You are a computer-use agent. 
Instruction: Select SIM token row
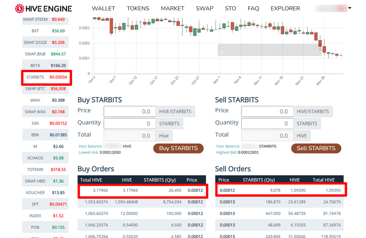[x=45, y=124]
